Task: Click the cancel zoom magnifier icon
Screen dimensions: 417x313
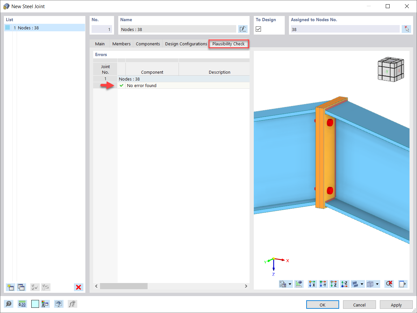Action: pos(389,284)
